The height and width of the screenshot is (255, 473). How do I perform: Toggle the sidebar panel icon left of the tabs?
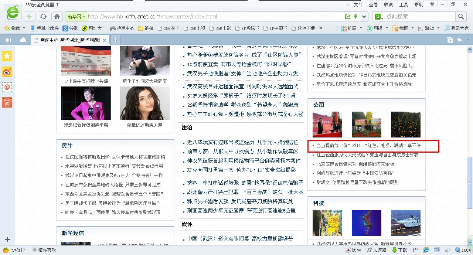click(x=8, y=40)
